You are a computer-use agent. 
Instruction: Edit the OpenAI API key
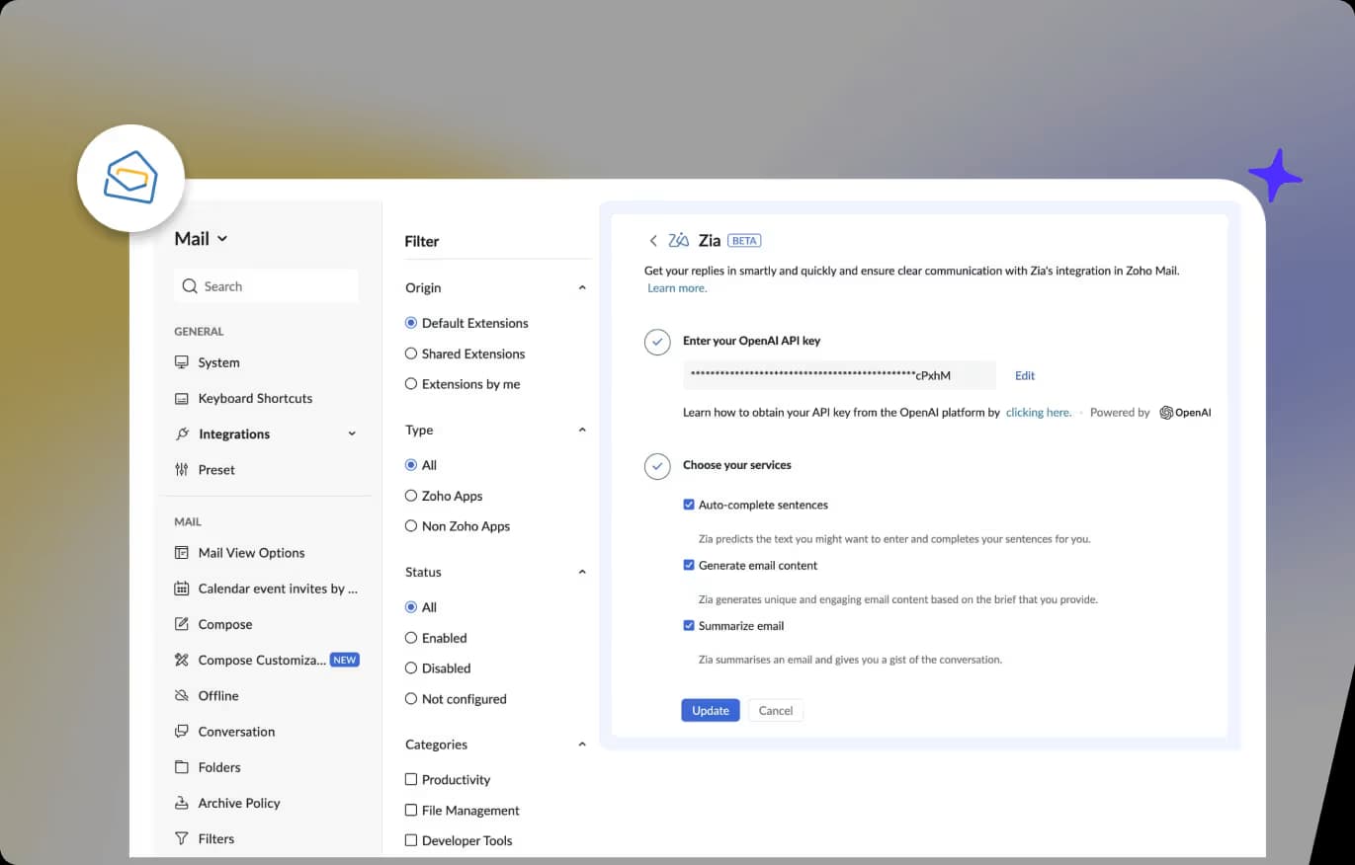click(x=1025, y=376)
